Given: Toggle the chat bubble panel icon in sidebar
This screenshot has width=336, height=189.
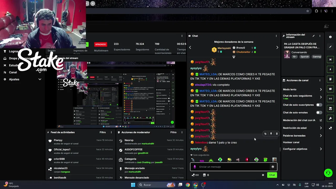Looking at the screenshot, I should click(330, 89).
